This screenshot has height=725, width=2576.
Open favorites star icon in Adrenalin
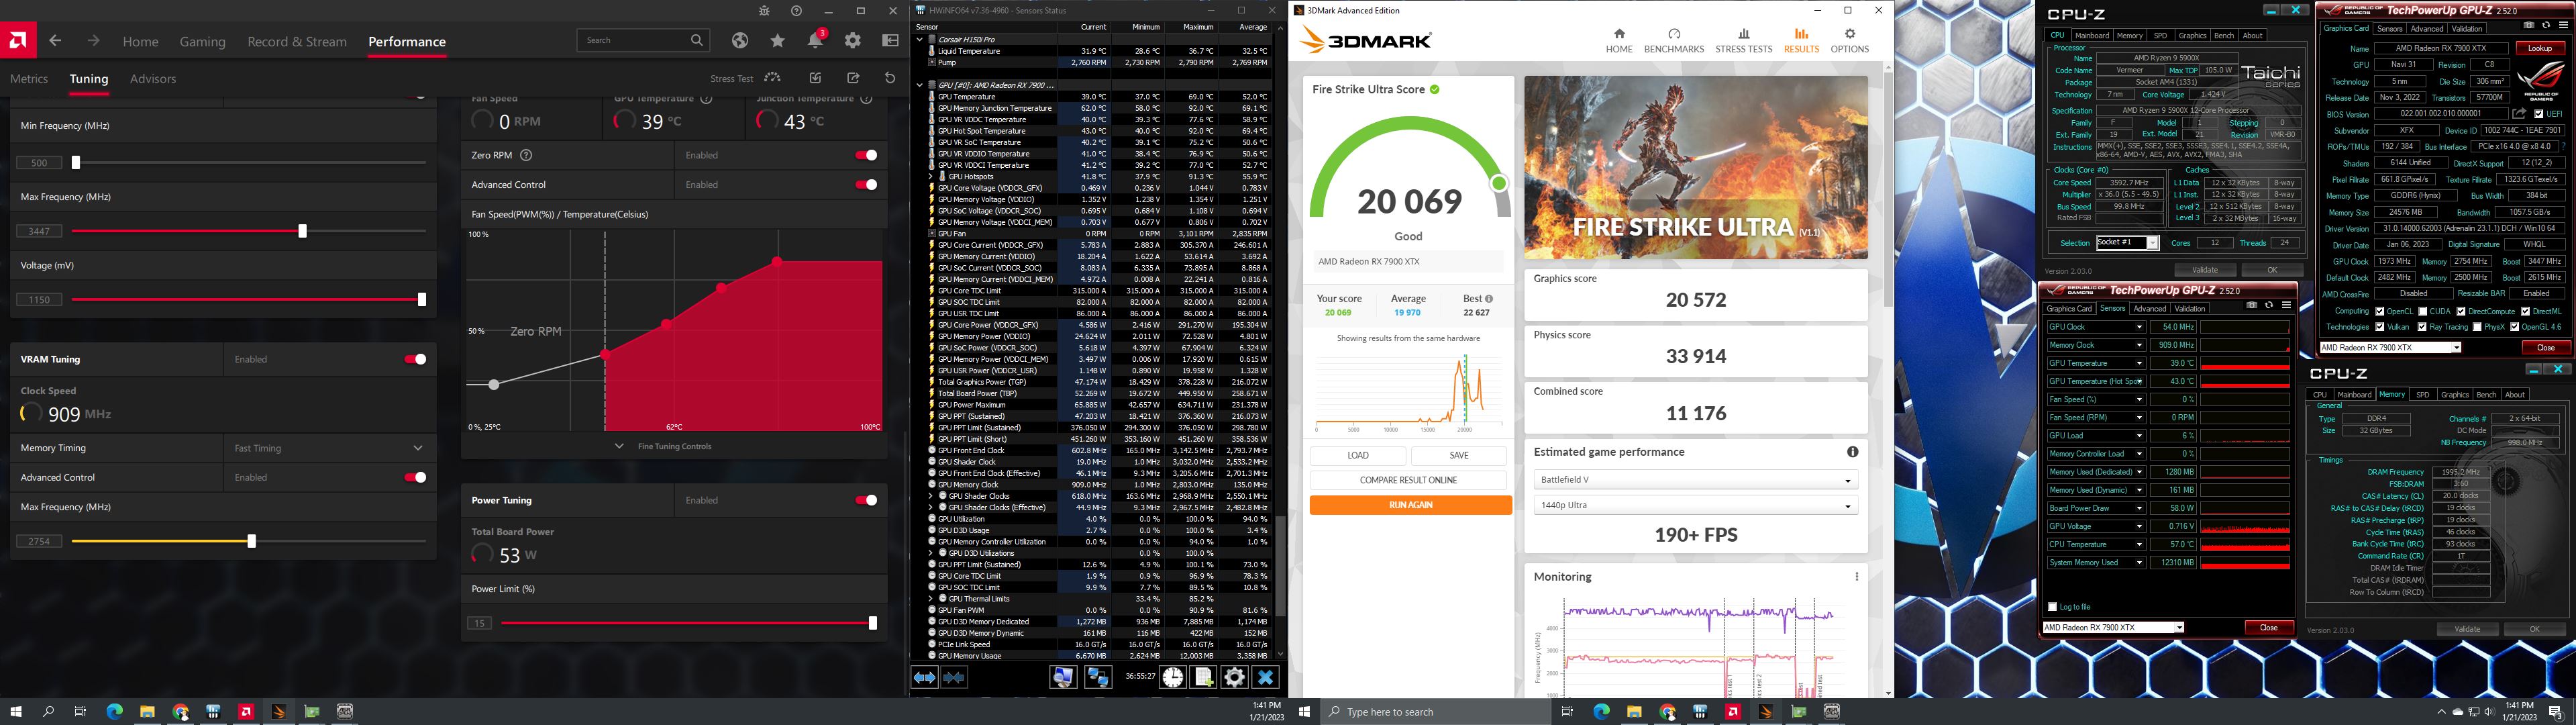[x=777, y=41]
